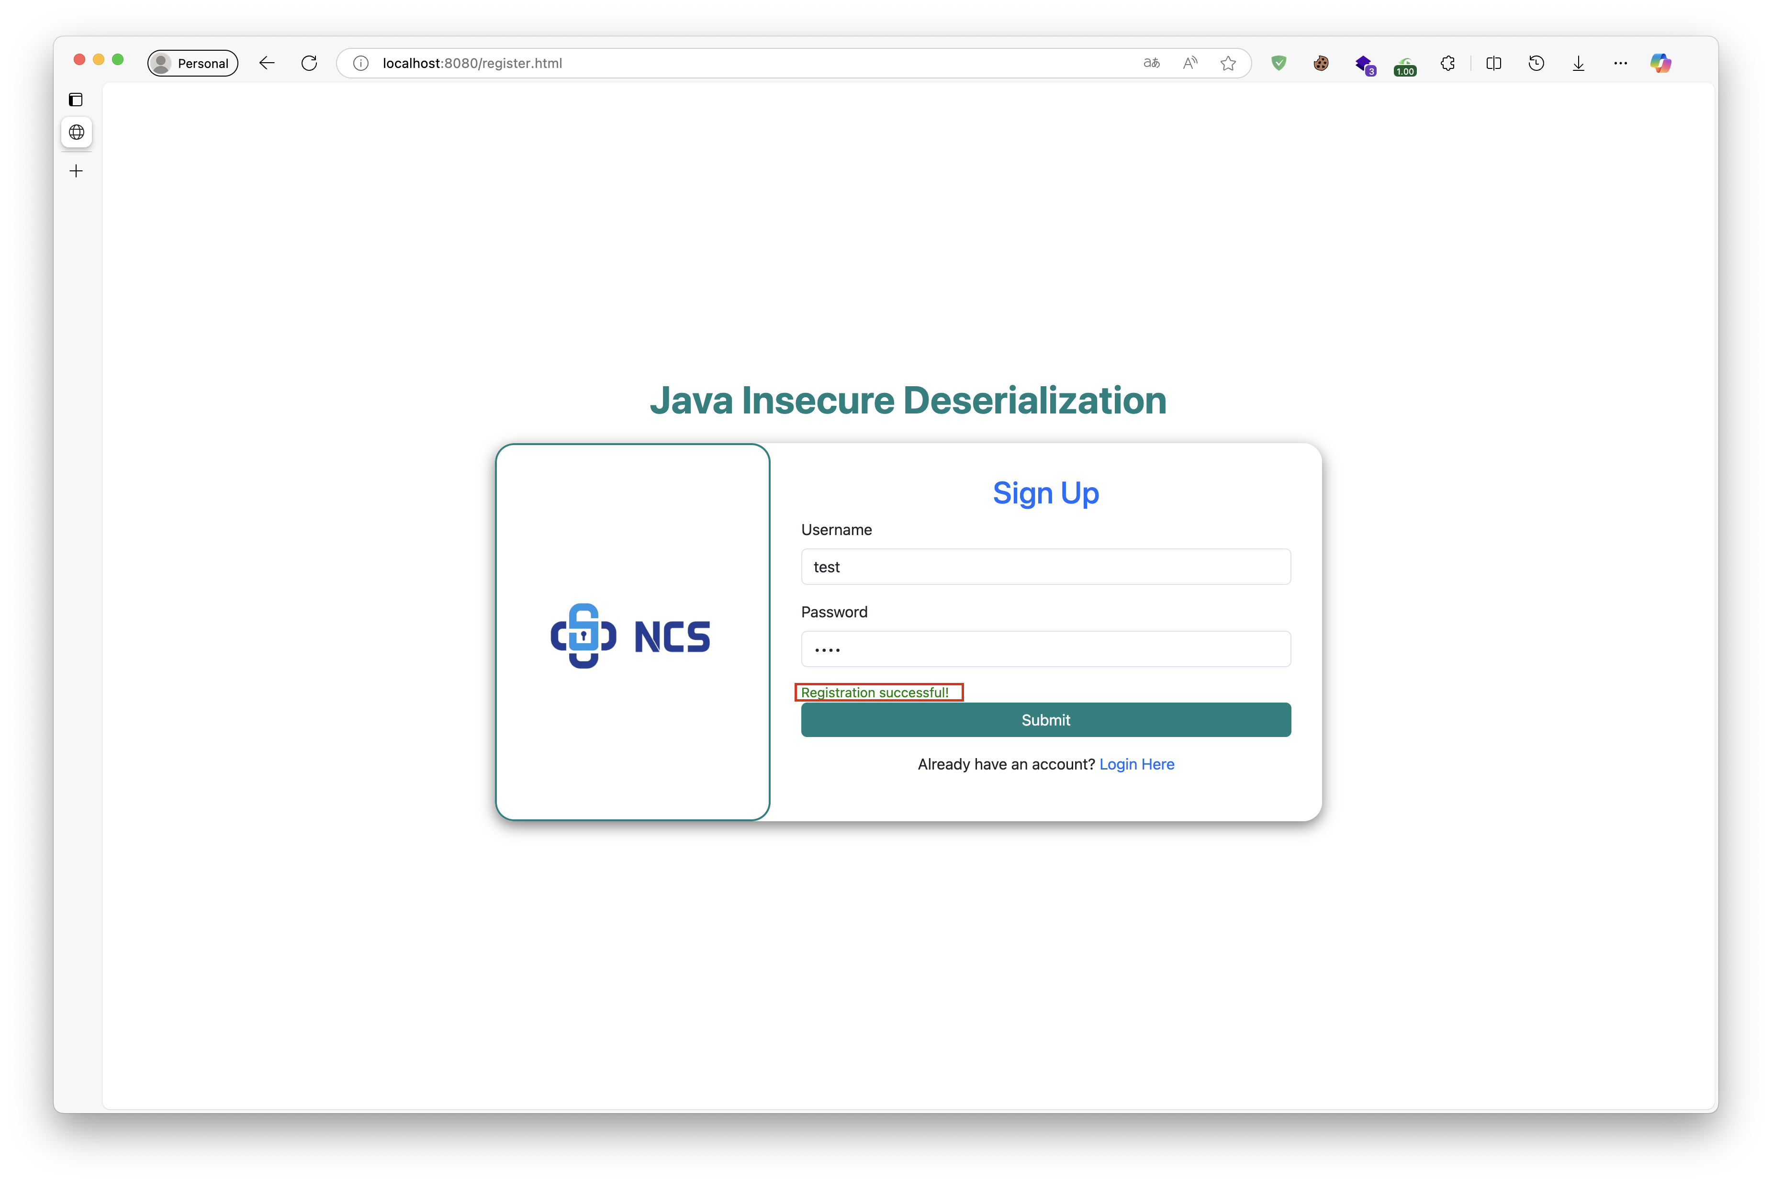Focus the Username input field
The height and width of the screenshot is (1184, 1772).
pos(1046,567)
